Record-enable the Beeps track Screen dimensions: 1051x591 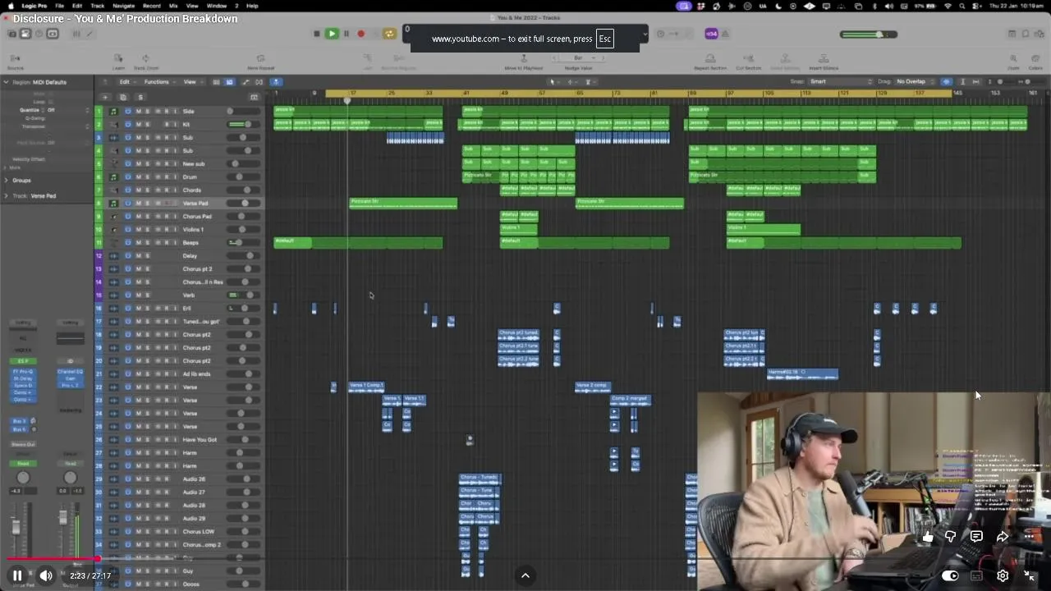[x=166, y=243]
